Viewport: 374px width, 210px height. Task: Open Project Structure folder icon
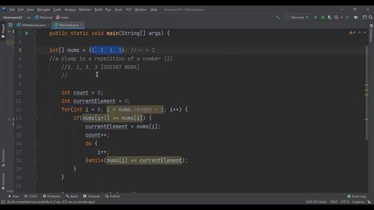[x=356, y=17]
